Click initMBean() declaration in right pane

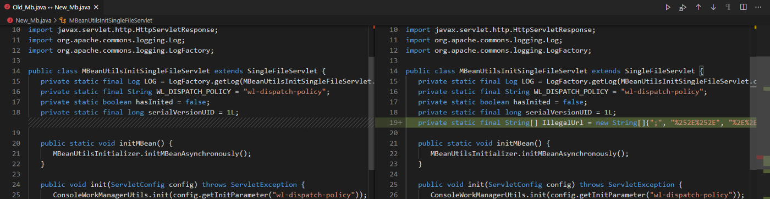pyautogui.click(x=483, y=143)
